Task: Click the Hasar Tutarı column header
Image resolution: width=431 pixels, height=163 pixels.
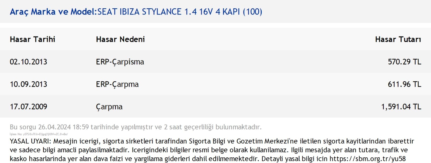Action: (398, 39)
